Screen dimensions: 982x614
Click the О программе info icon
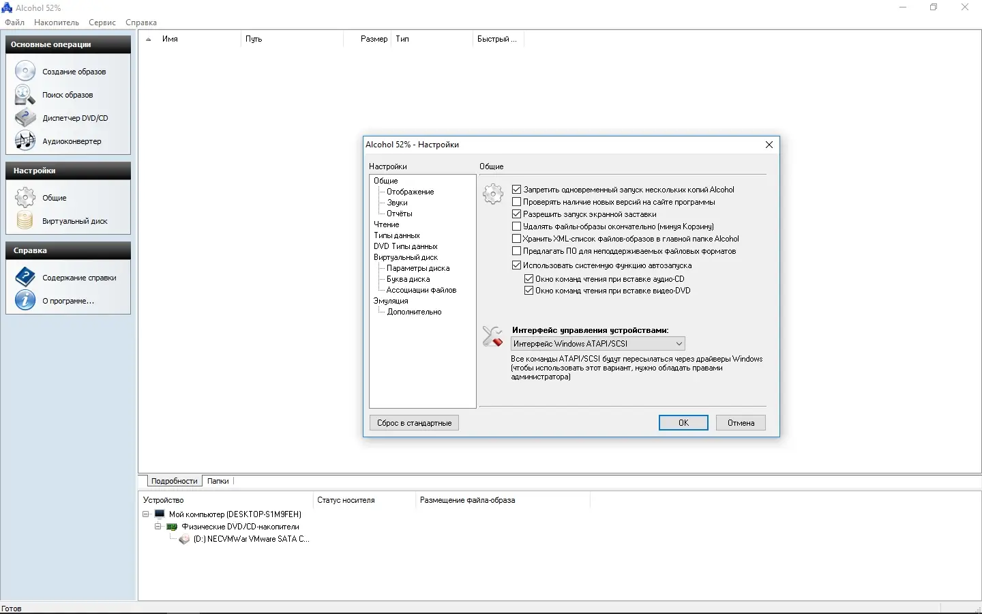[25, 301]
